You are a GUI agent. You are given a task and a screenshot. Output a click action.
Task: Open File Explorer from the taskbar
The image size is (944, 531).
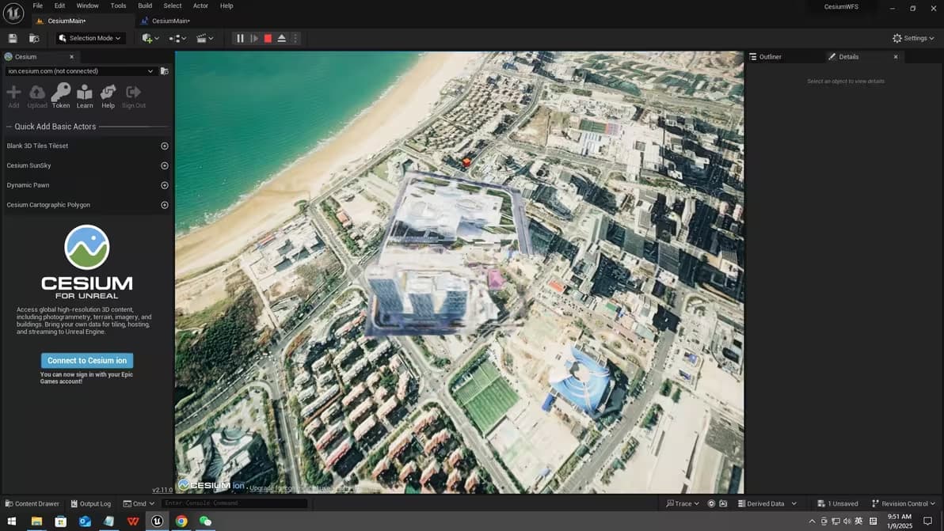(x=36, y=521)
